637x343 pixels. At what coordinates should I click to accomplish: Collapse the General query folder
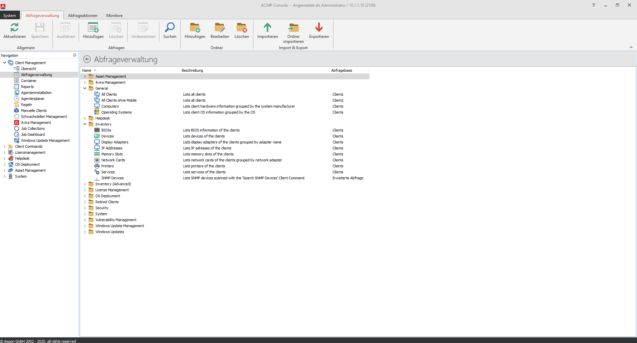pos(85,88)
